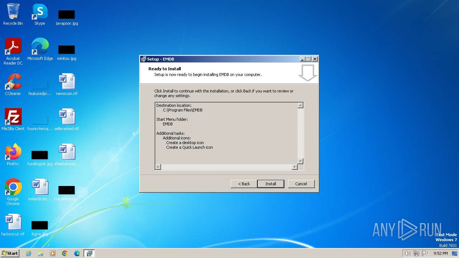459x258 pixels.
Task: Select sheetairport document icon
Action: coord(67,155)
